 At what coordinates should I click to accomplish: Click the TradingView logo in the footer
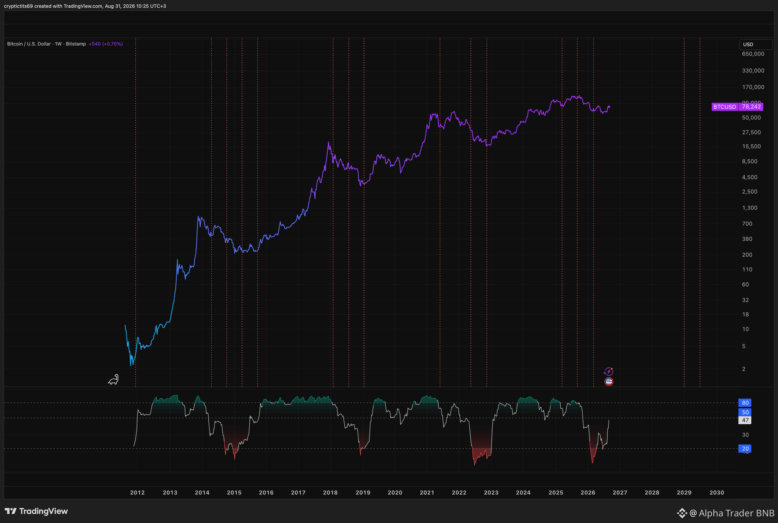(36, 511)
